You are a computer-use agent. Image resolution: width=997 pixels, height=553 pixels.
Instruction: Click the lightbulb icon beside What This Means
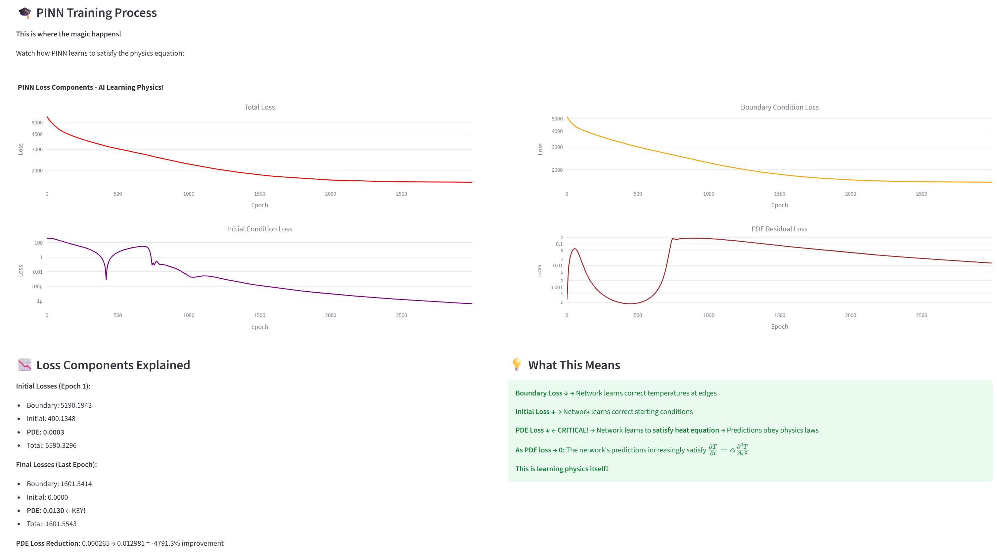[517, 365]
